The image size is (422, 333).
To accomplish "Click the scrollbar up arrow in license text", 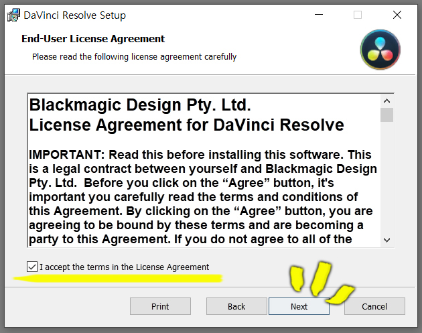I will (x=387, y=101).
